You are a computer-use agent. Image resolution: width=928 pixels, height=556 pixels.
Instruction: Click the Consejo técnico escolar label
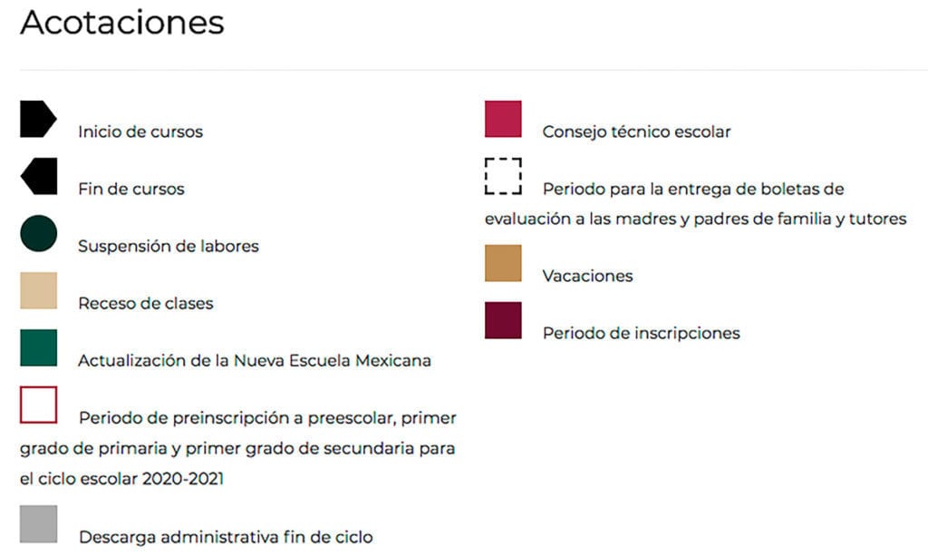point(637,132)
